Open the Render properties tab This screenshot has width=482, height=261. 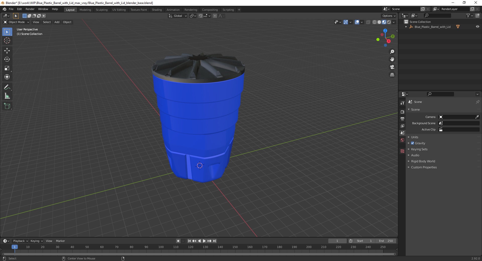402,112
